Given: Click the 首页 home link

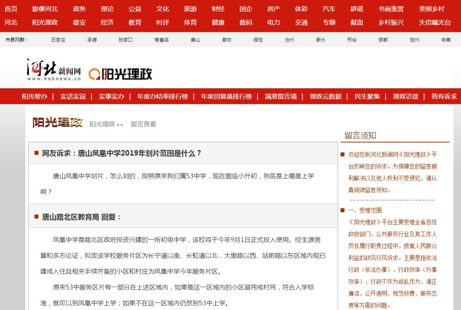Looking at the screenshot, I should pyautogui.click(x=11, y=9).
